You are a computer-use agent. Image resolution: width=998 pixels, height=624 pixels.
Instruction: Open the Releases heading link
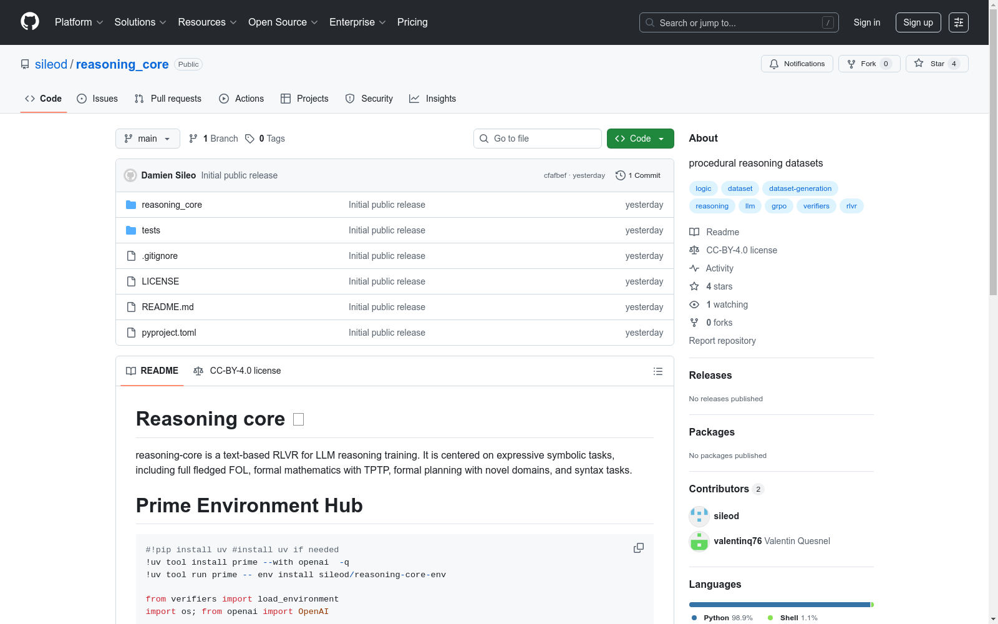point(710,375)
